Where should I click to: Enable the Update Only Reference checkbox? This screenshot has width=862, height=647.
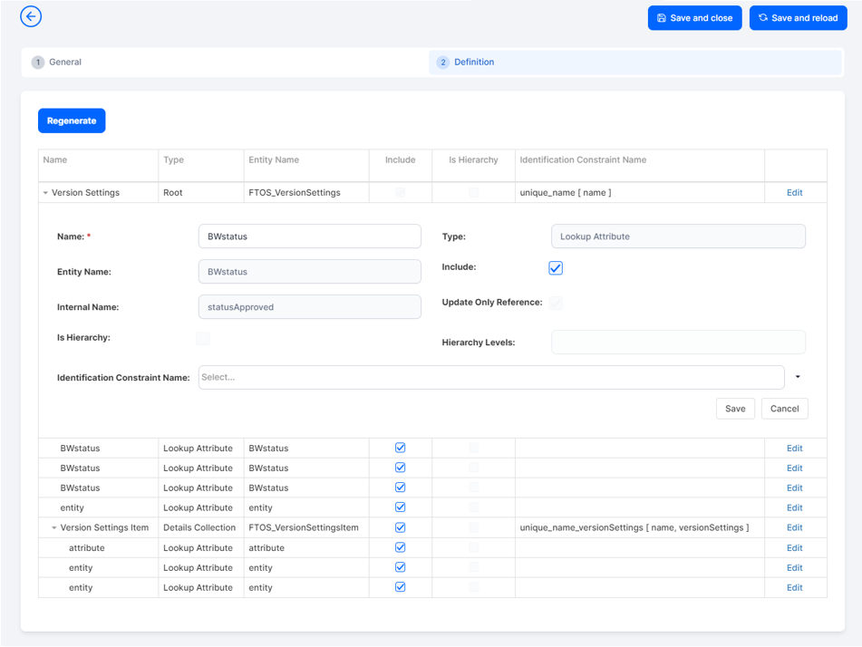[x=556, y=303]
